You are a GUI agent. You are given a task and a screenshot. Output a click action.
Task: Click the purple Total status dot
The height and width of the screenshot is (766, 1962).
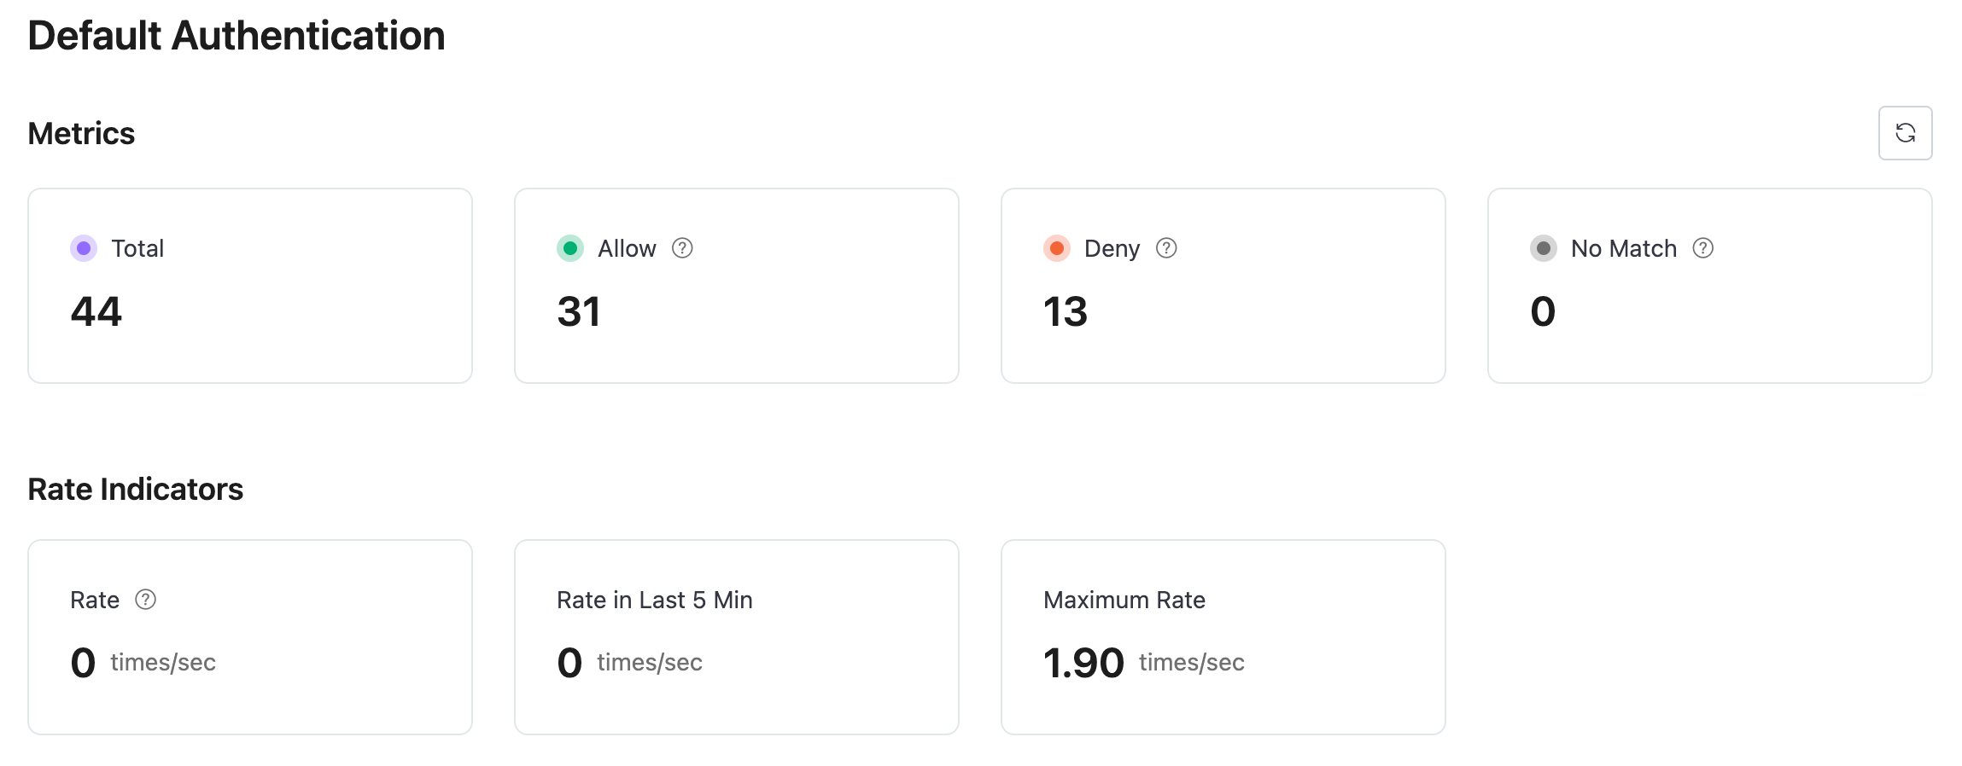coord(84,248)
